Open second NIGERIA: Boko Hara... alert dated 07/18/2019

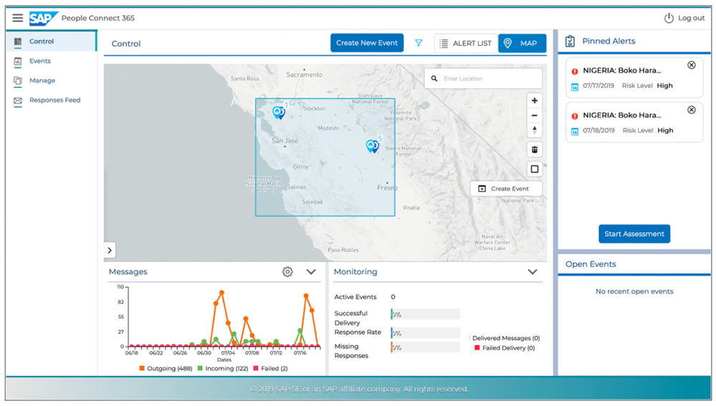pos(621,115)
